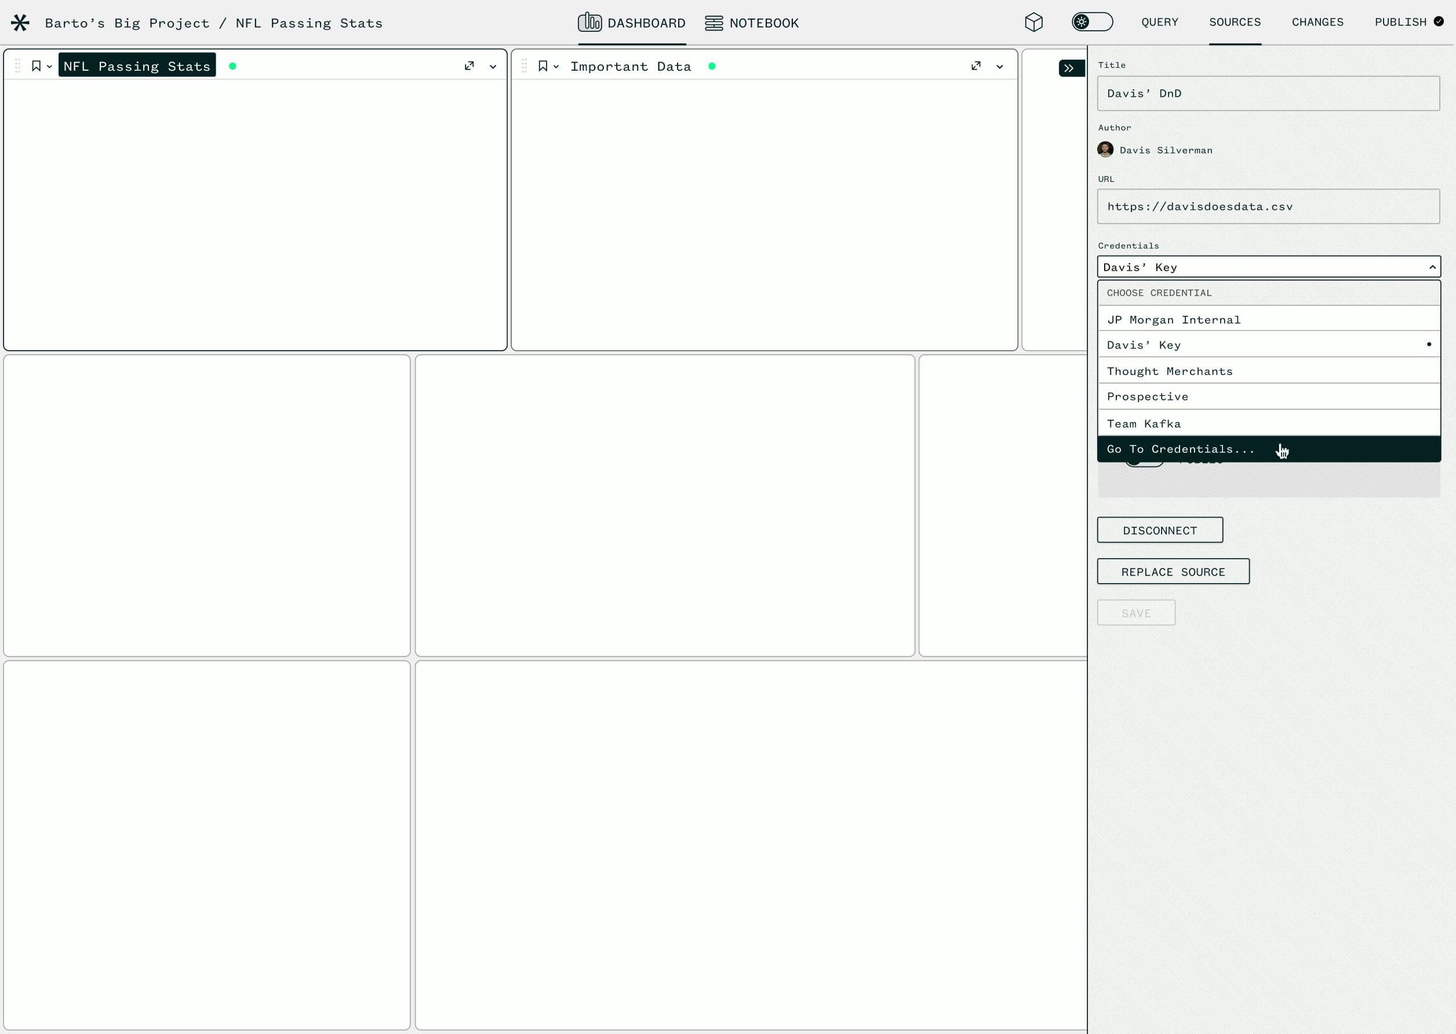Viewport: 1456px width, 1034px height.
Task: Expand the NFL Passing Stats panel fullscreen
Action: pyautogui.click(x=469, y=66)
